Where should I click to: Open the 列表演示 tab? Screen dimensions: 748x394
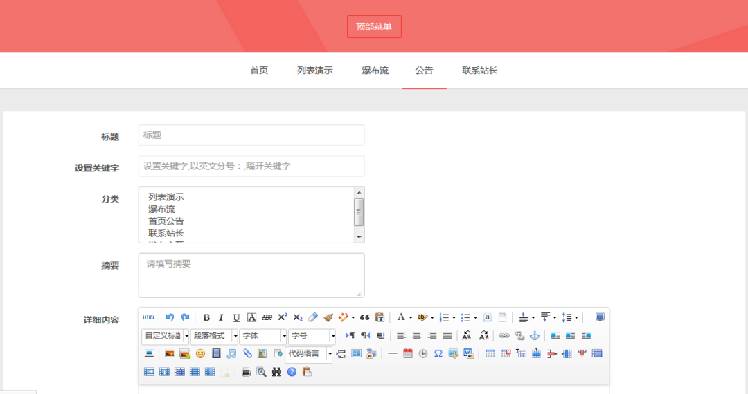315,71
